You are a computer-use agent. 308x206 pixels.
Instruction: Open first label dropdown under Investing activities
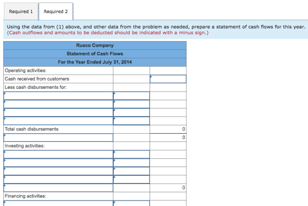(x=58, y=154)
